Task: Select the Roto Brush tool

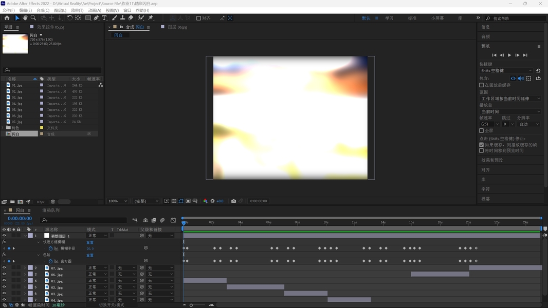Action: (x=141, y=18)
